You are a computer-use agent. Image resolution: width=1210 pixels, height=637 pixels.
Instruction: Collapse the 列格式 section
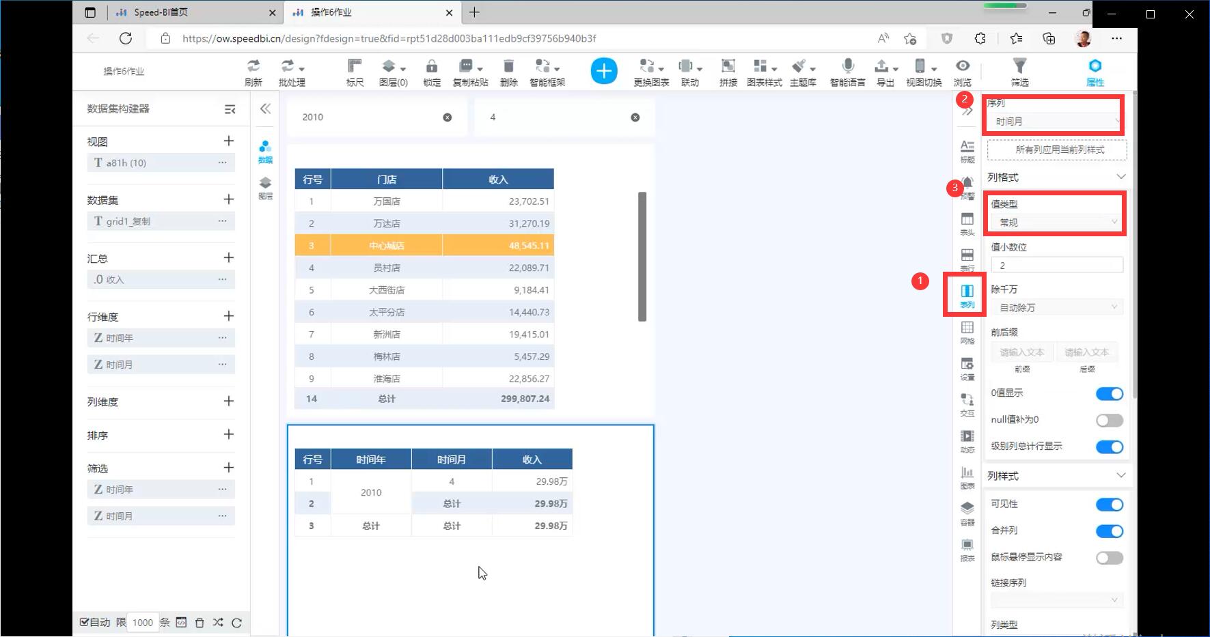1120,177
